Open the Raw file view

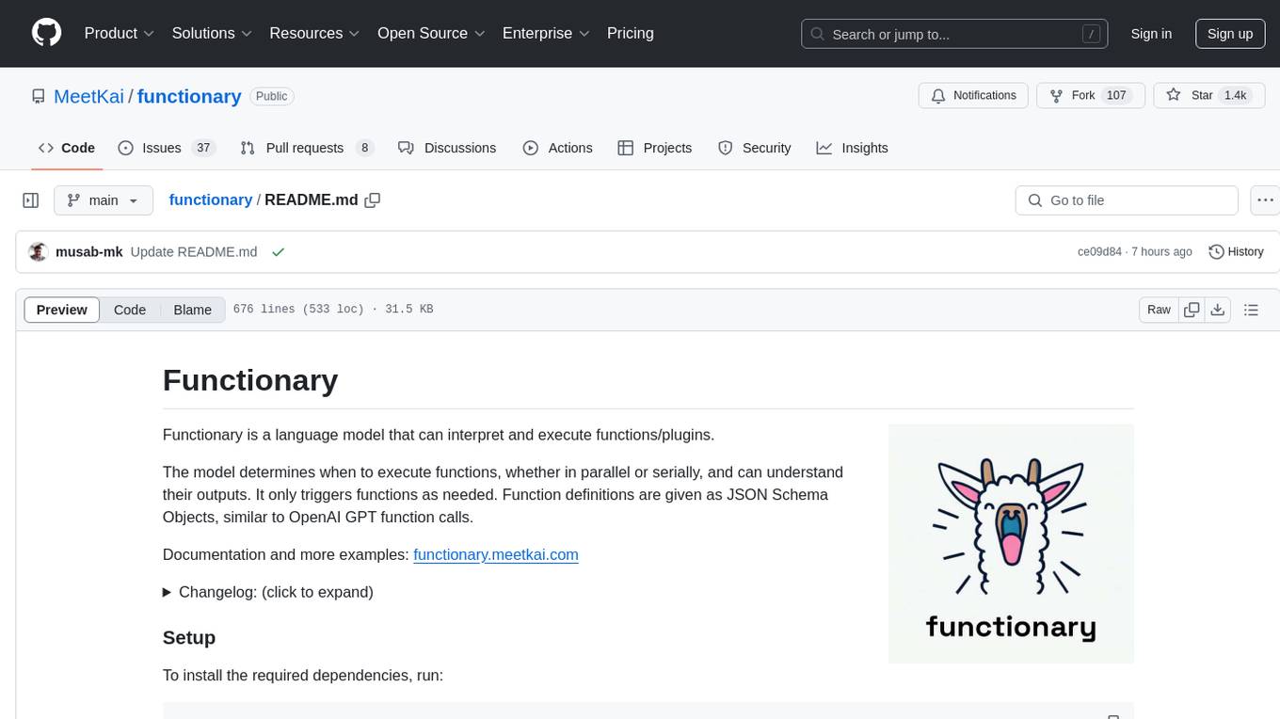coord(1159,310)
